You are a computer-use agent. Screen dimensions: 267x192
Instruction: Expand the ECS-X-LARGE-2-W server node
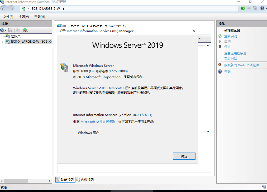click(x=2, y=42)
